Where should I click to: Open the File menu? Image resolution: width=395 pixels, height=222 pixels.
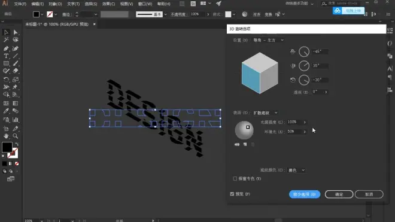pyautogui.click(x=20, y=4)
